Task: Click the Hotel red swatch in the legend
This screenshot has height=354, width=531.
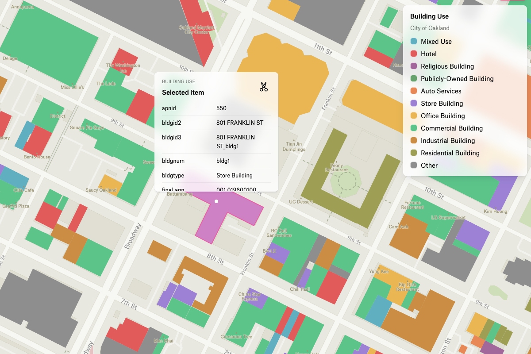Action: click(413, 54)
